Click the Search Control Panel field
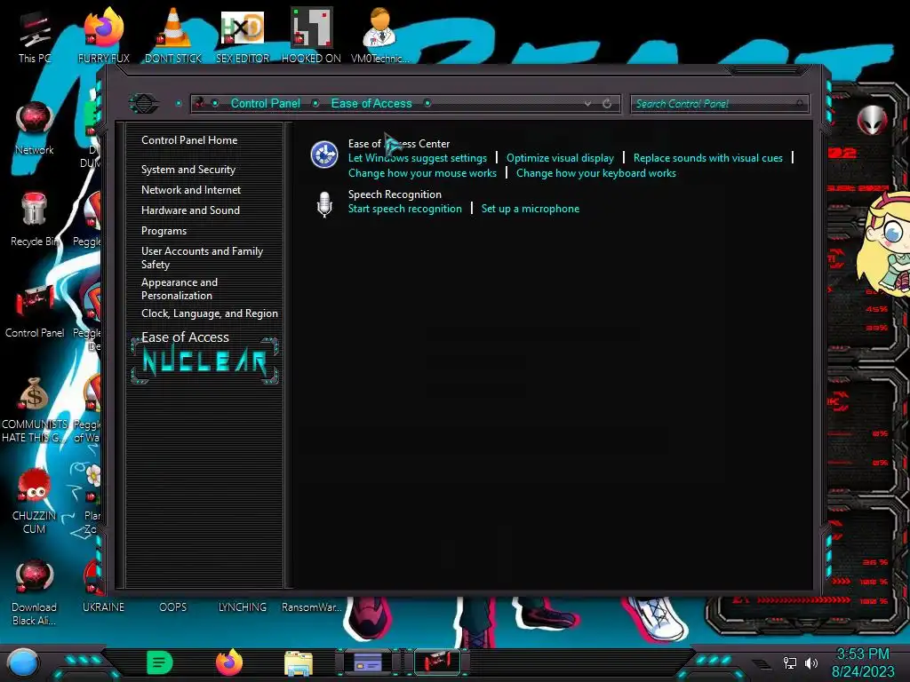 coord(719,104)
